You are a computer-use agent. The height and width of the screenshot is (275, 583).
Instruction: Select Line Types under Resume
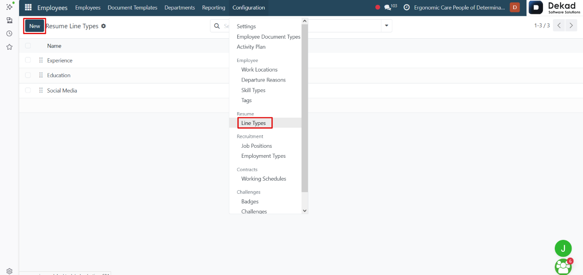(x=254, y=123)
